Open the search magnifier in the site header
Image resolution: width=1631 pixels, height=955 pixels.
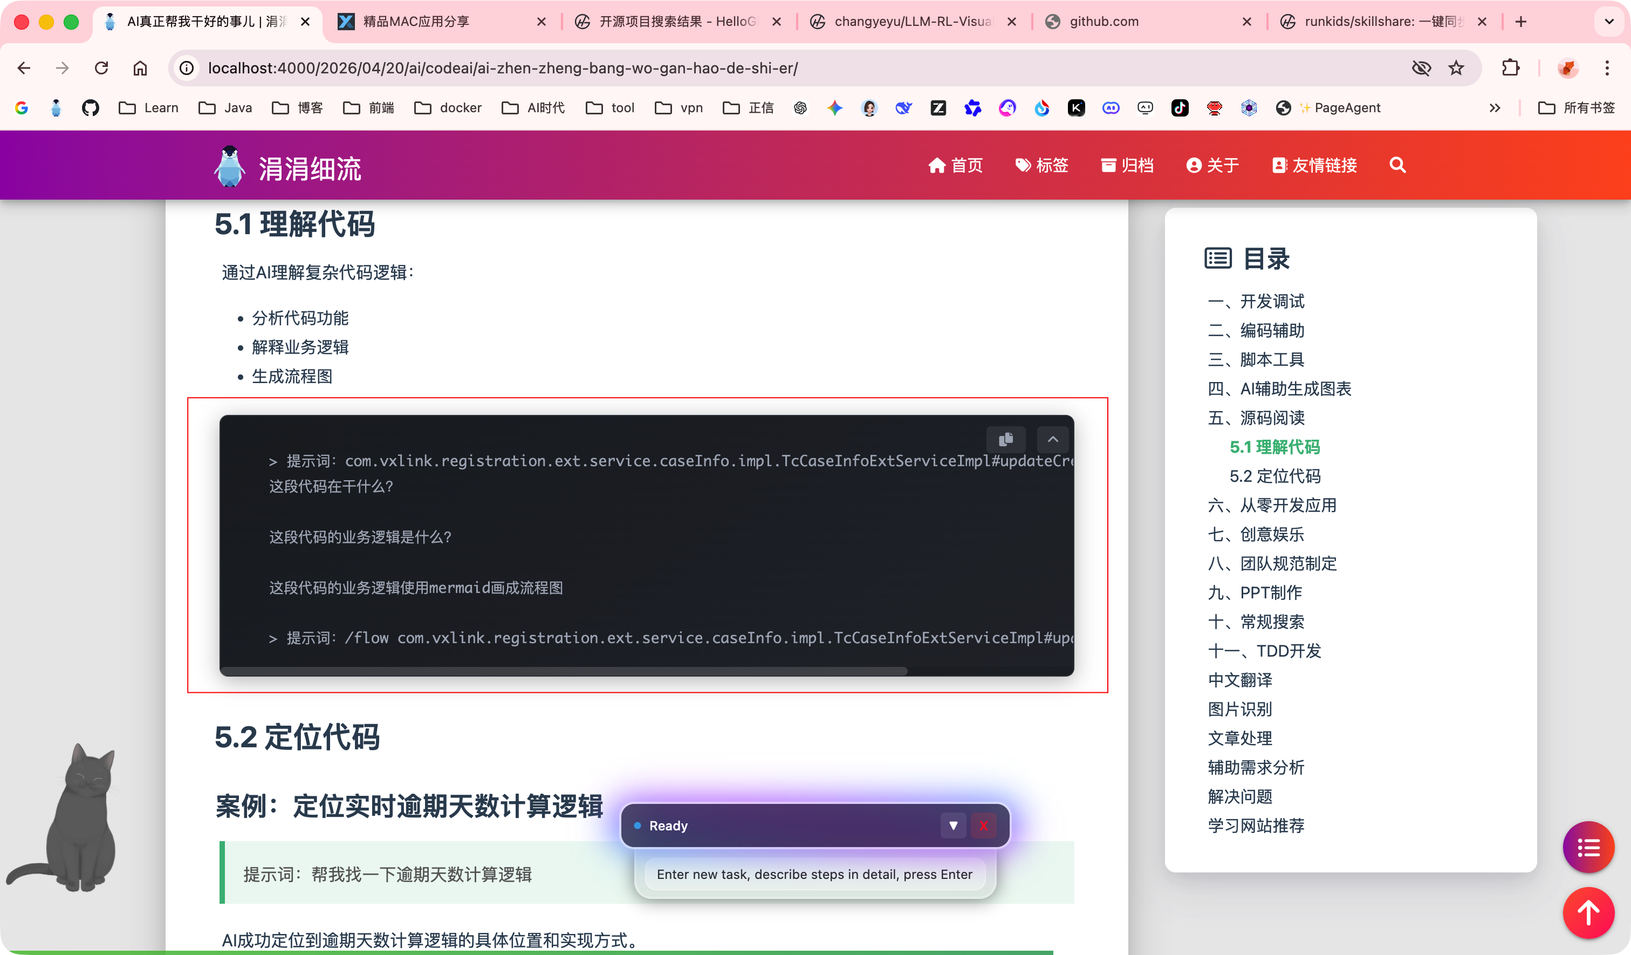tap(1397, 165)
